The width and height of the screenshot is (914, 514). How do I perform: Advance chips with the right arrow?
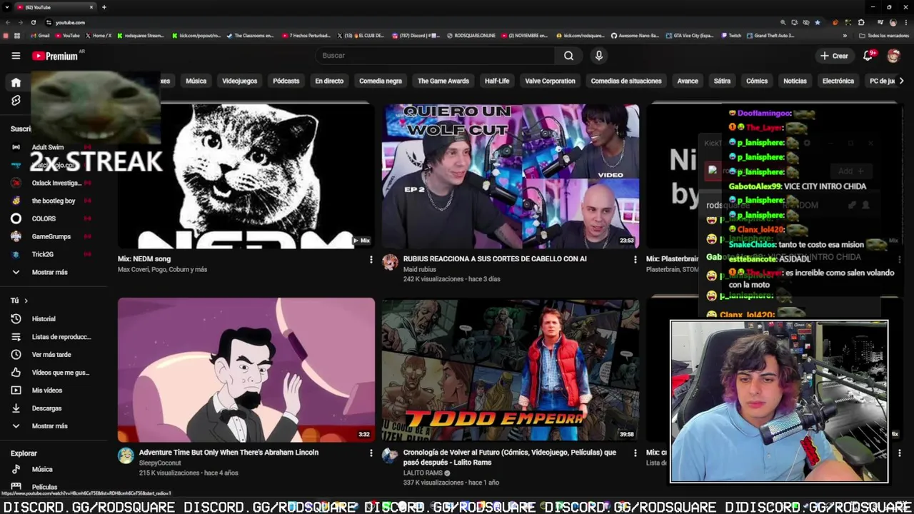[x=901, y=81]
